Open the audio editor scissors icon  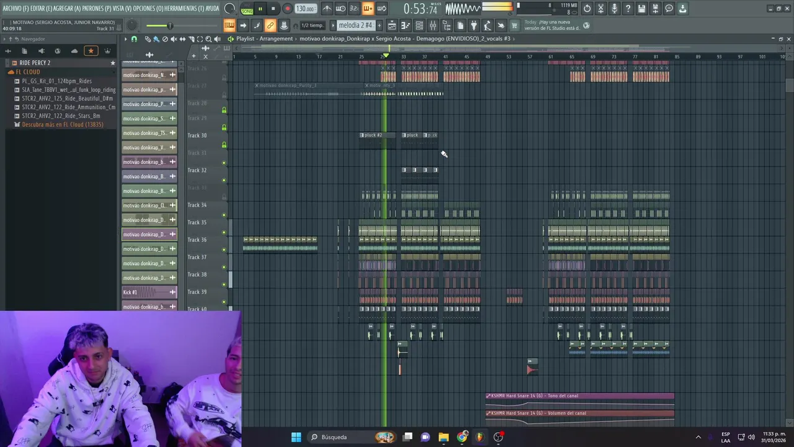(600, 9)
